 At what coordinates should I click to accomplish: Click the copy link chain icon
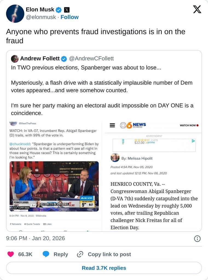(80, 254)
